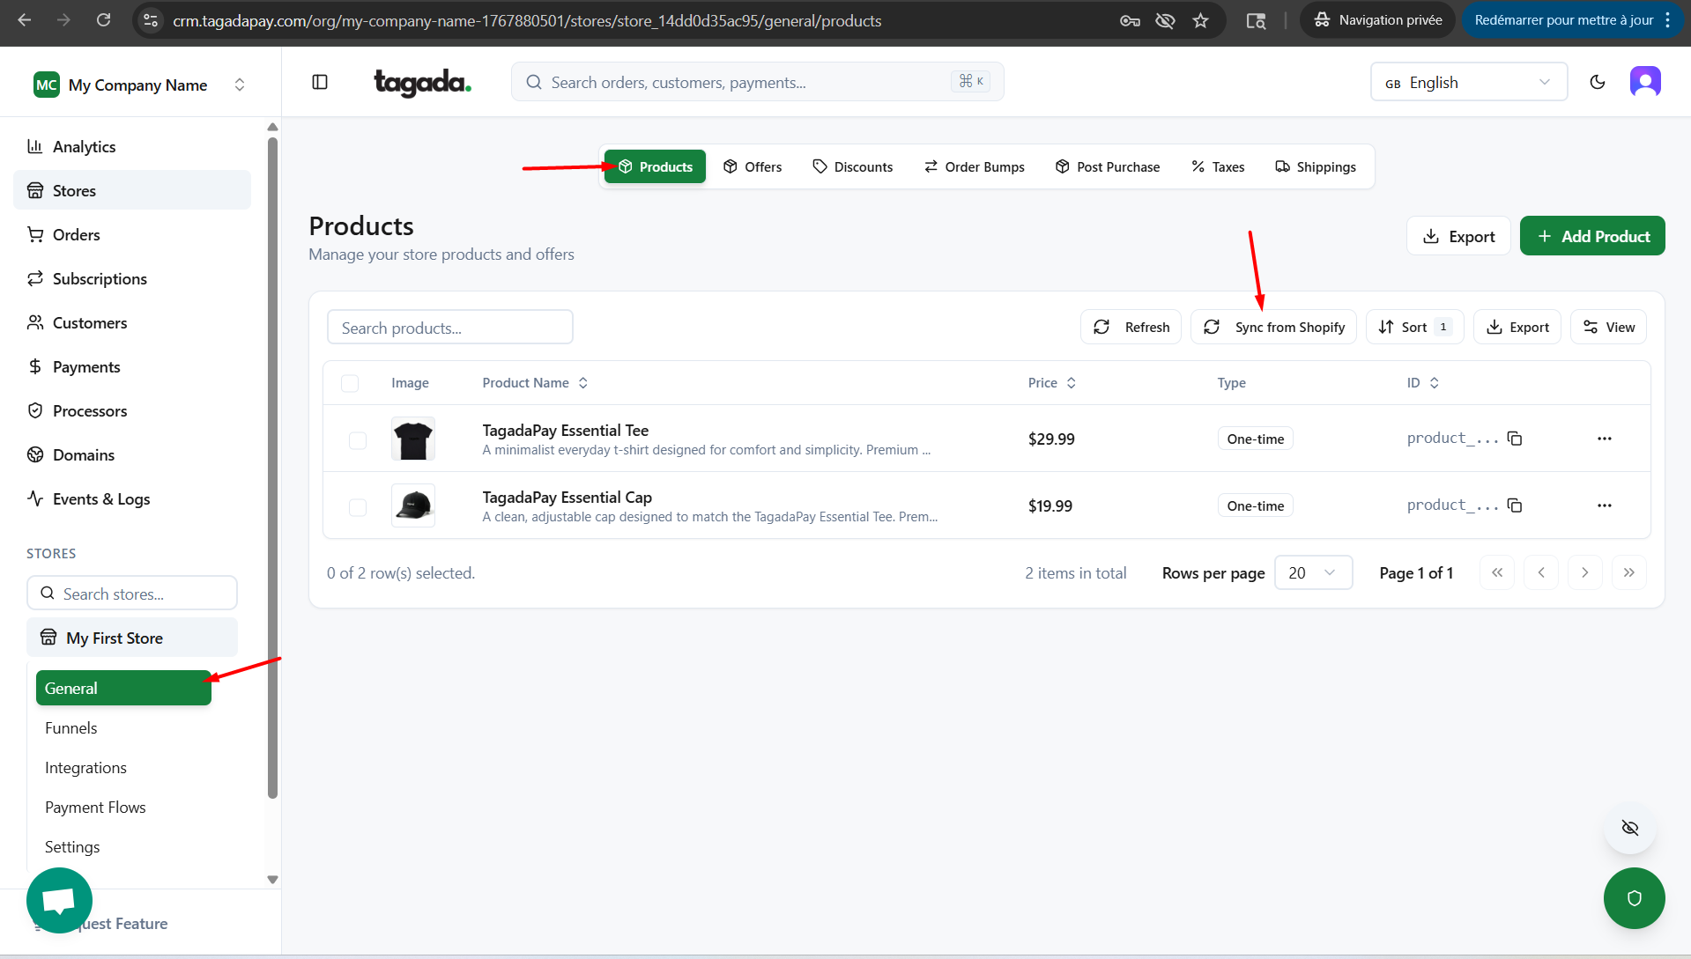Go to next page arrow
Viewport: 1691px width, 959px height.
point(1584,572)
